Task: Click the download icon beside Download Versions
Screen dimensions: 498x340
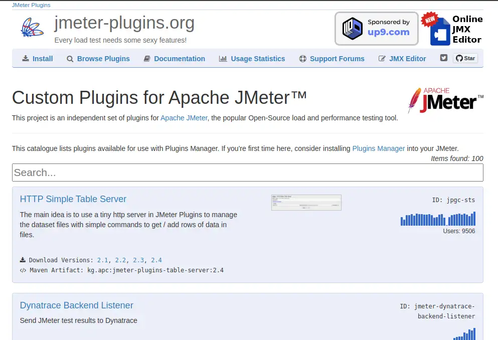Action: (23, 260)
